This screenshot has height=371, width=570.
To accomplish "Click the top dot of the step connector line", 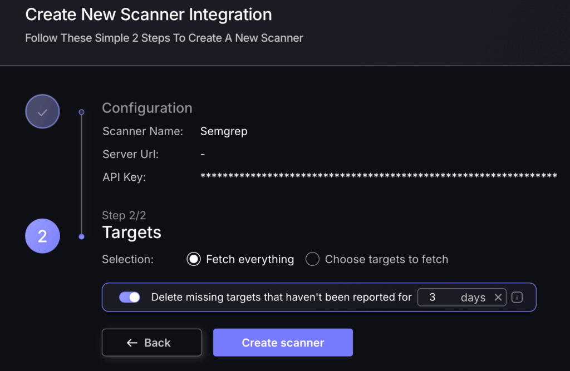I will [x=81, y=112].
